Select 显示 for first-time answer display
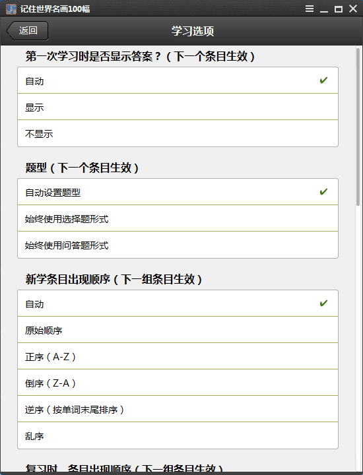The width and height of the screenshot is (363, 475). click(x=178, y=107)
